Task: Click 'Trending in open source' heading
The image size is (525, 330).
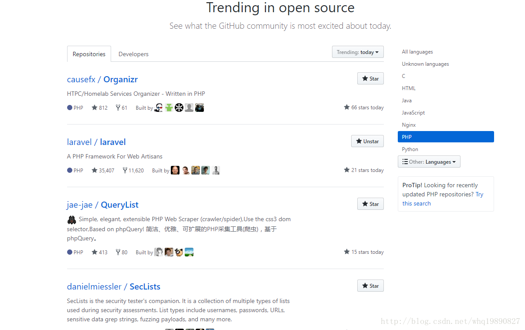Action: [280, 8]
